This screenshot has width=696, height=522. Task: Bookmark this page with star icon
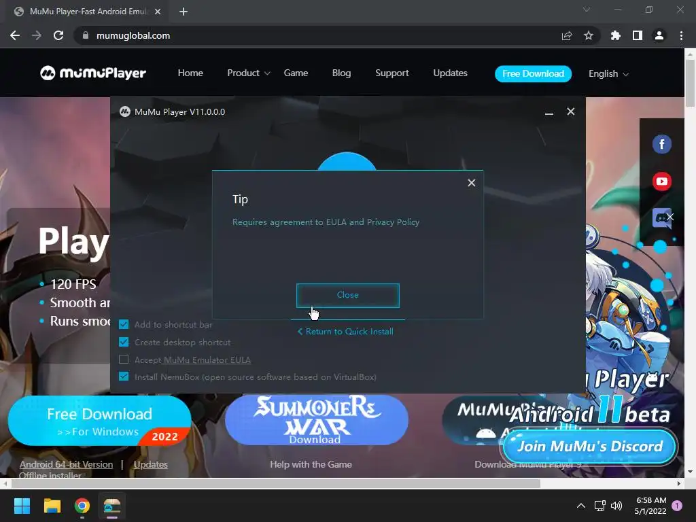pyautogui.click(x=589, y=35)
